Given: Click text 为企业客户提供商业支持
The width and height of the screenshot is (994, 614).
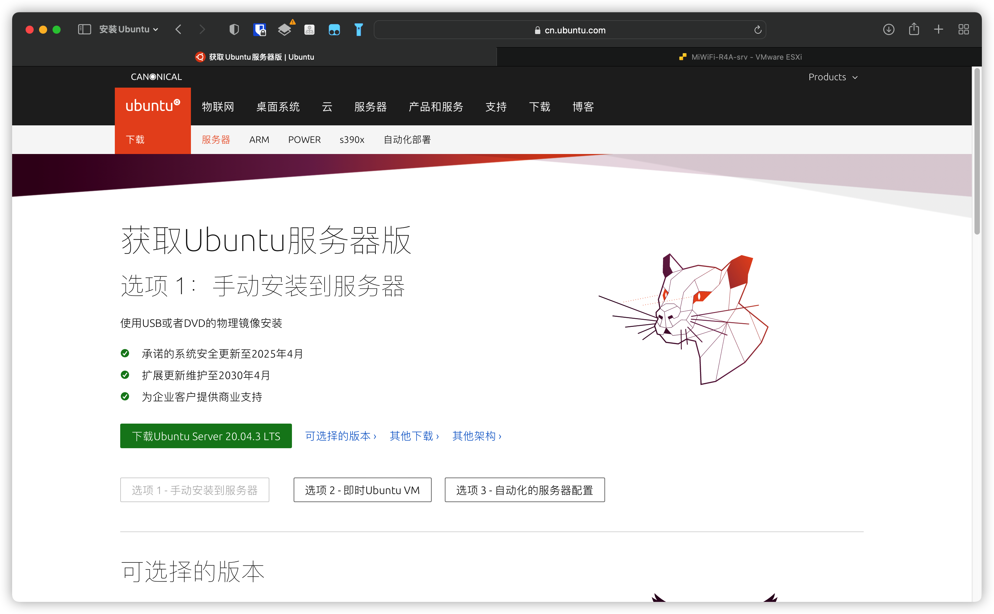Looking at the screenshot, I should (x=202, y=397).
